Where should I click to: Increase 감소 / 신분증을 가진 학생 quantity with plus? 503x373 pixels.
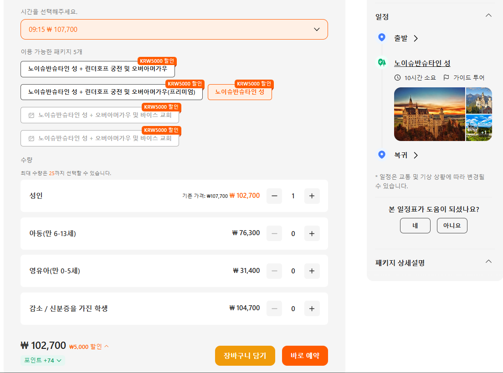[312, 308]
